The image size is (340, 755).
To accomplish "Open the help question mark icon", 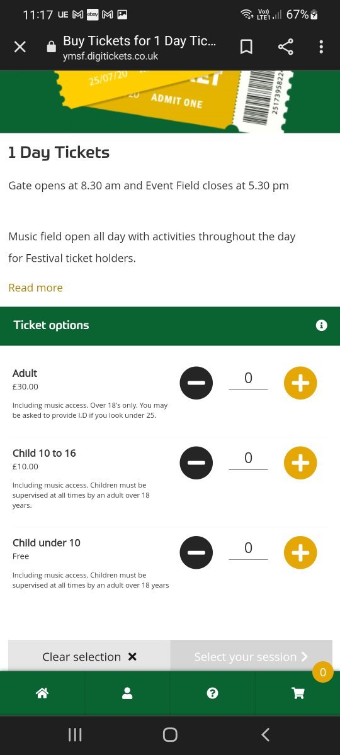I will [x=212, y=693].
